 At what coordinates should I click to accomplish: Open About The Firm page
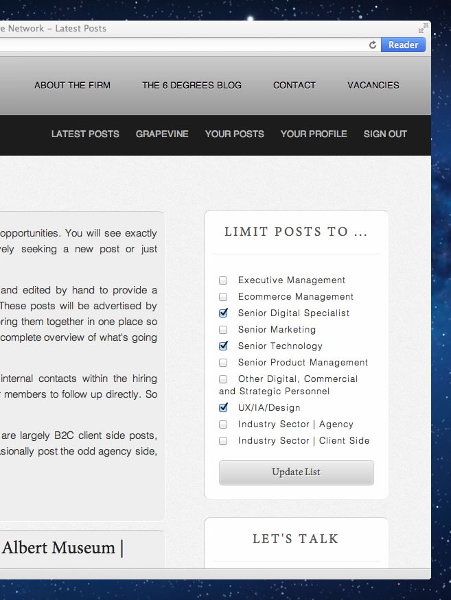click(x=72, y=85)
